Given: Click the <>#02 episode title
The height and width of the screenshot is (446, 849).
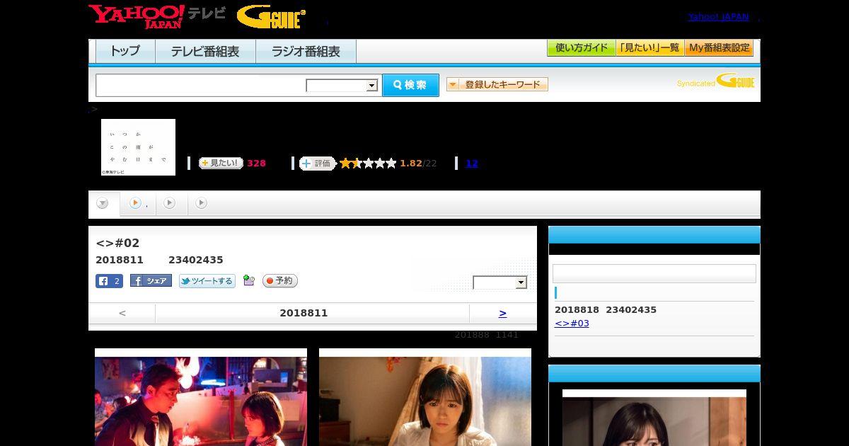Looking at the screenshot, I should (x=117, y=244).
